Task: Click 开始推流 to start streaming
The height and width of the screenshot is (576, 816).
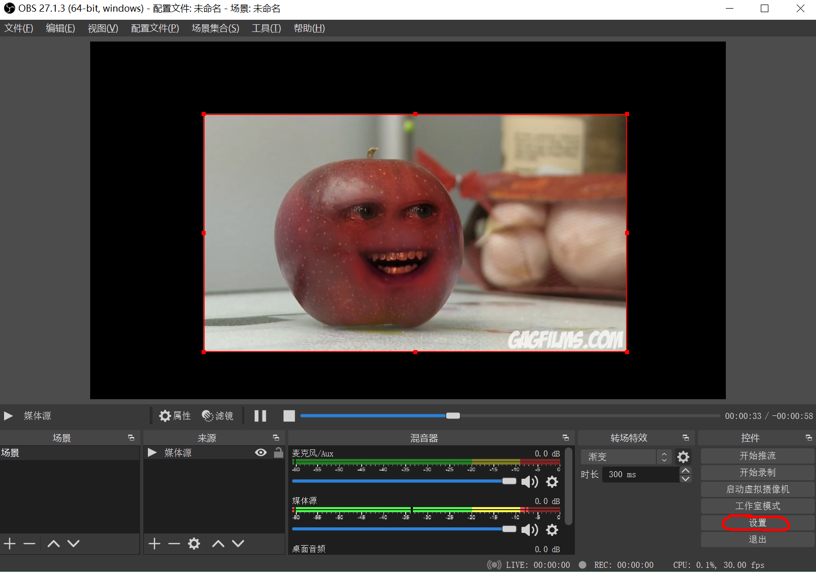Action: pos(757,456)
